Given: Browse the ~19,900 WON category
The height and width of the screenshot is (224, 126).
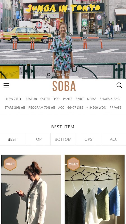Looking at the screenshot, I should 96,108.
